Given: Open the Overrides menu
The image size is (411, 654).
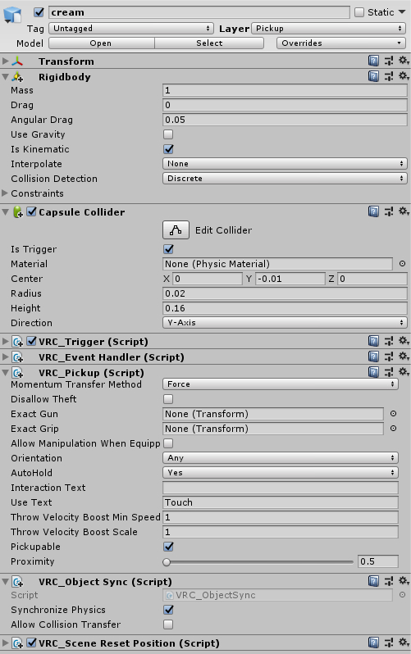Looking at the screenshot, I should click(x=341, y=43).
